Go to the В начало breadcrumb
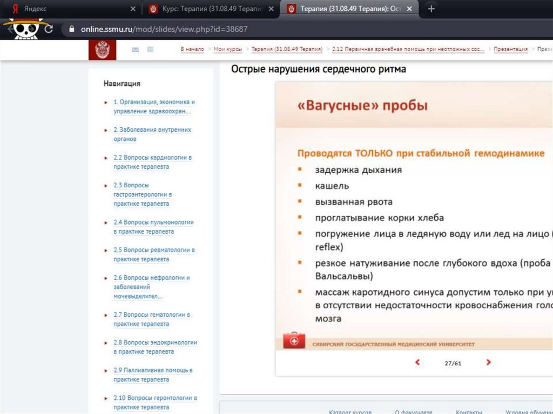The height and width of the screenshot is (414, 553). (x=192, y=49)
